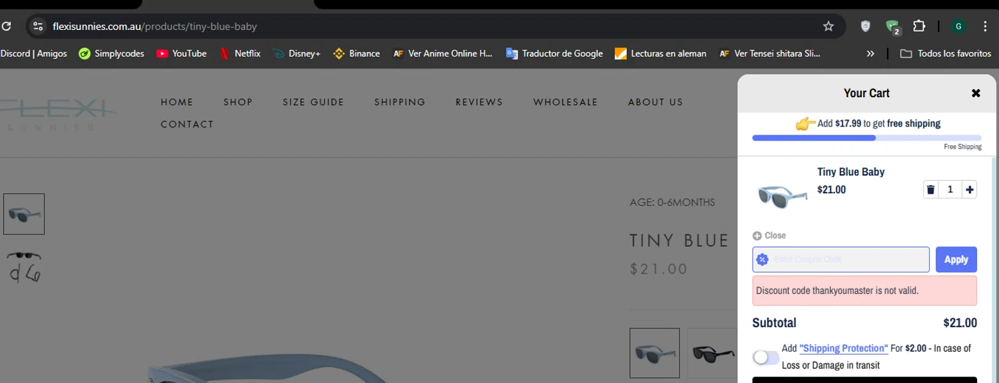Open the Traductor de Google bookmark
The image size is (999, 383).
pyautogui.click(x=554, y=53)
